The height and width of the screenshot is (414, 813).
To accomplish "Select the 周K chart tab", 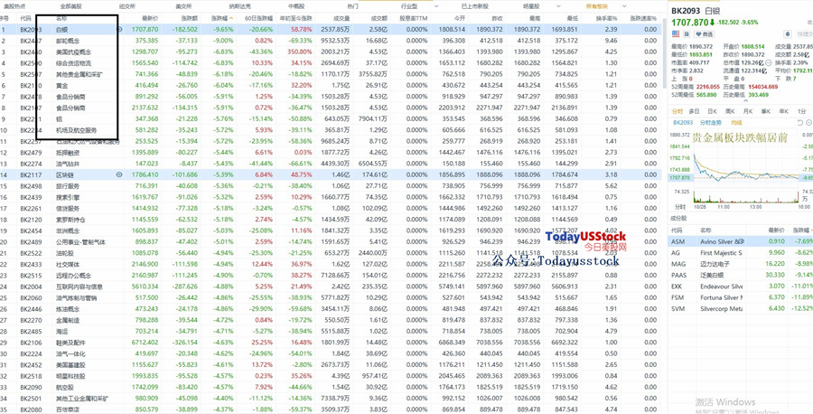I will pos(730,111).
